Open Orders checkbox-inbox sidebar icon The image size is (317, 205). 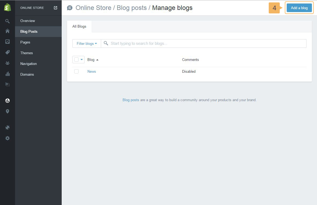(8, 42)
